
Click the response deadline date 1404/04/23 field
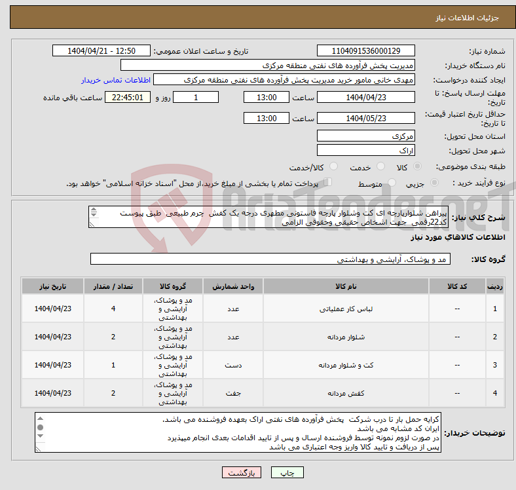tap(366, 98)
